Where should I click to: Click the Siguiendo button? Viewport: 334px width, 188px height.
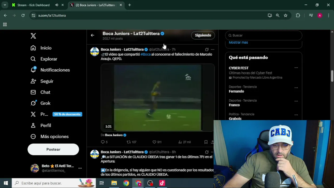pos(203,35)
